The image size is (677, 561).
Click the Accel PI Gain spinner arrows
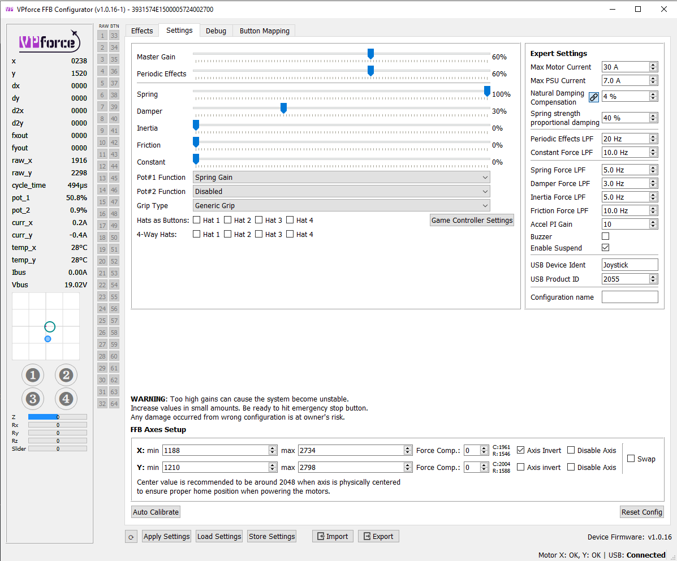pos(653,224)
